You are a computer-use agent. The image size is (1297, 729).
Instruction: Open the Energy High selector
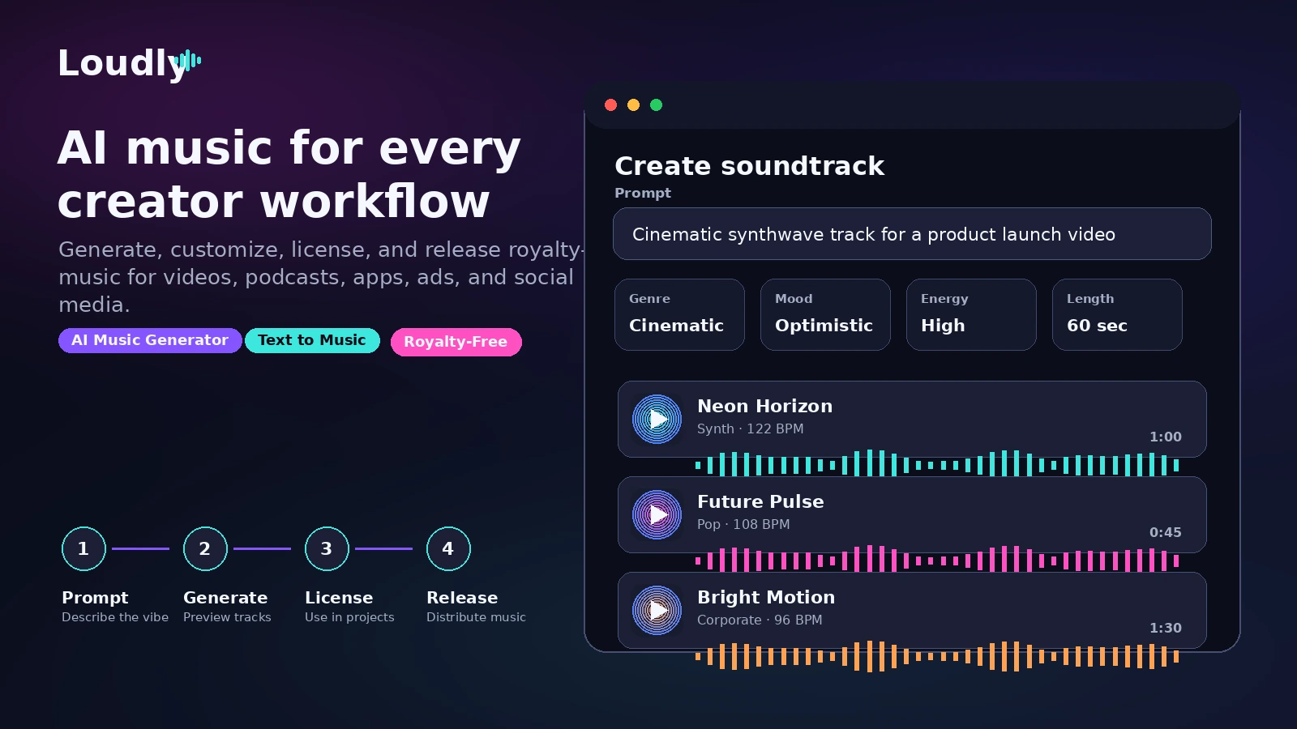971,314
